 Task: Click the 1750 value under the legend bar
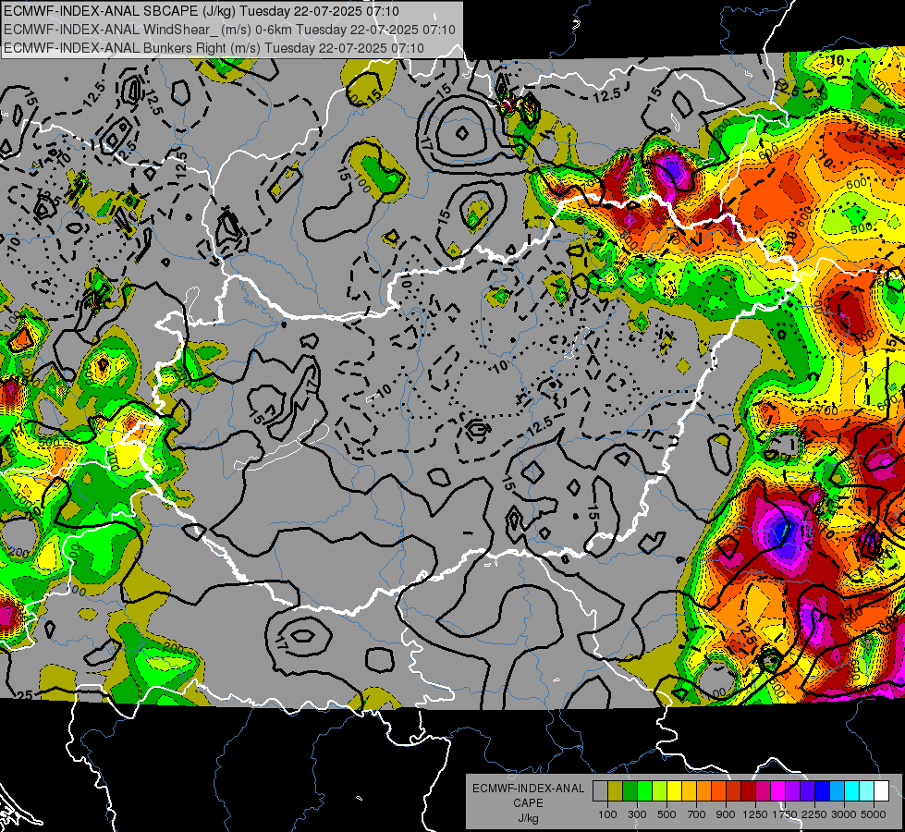click(785, 814)
